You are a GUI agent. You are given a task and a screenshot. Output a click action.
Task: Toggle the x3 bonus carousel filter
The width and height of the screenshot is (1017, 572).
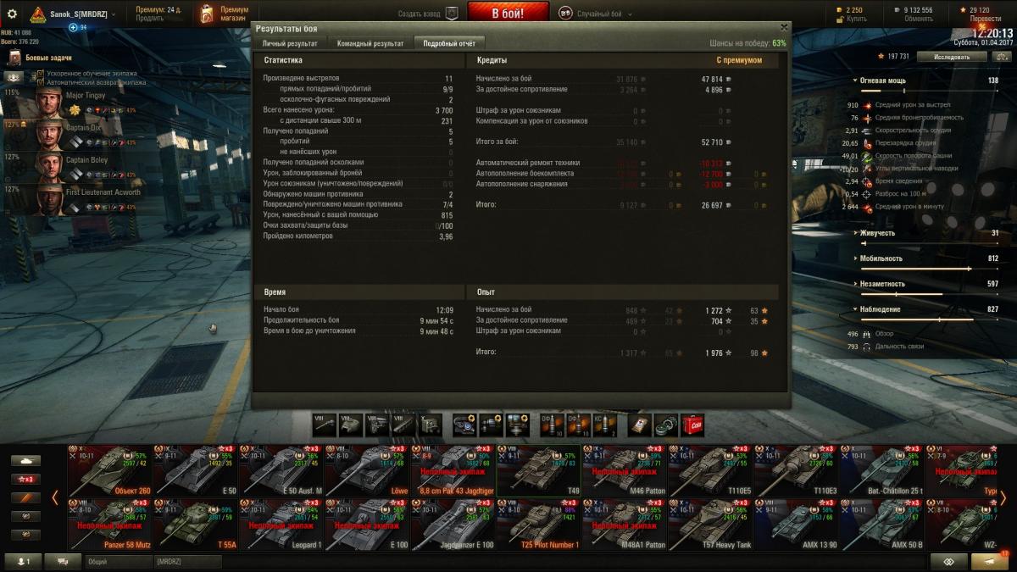(25, 479)
